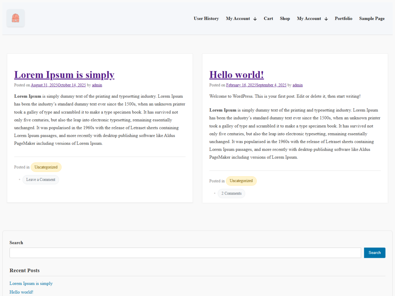This screenshot has width=395, height=296.
Task: Navigate to the Shop menu item
Action: [x=285, y=18]
